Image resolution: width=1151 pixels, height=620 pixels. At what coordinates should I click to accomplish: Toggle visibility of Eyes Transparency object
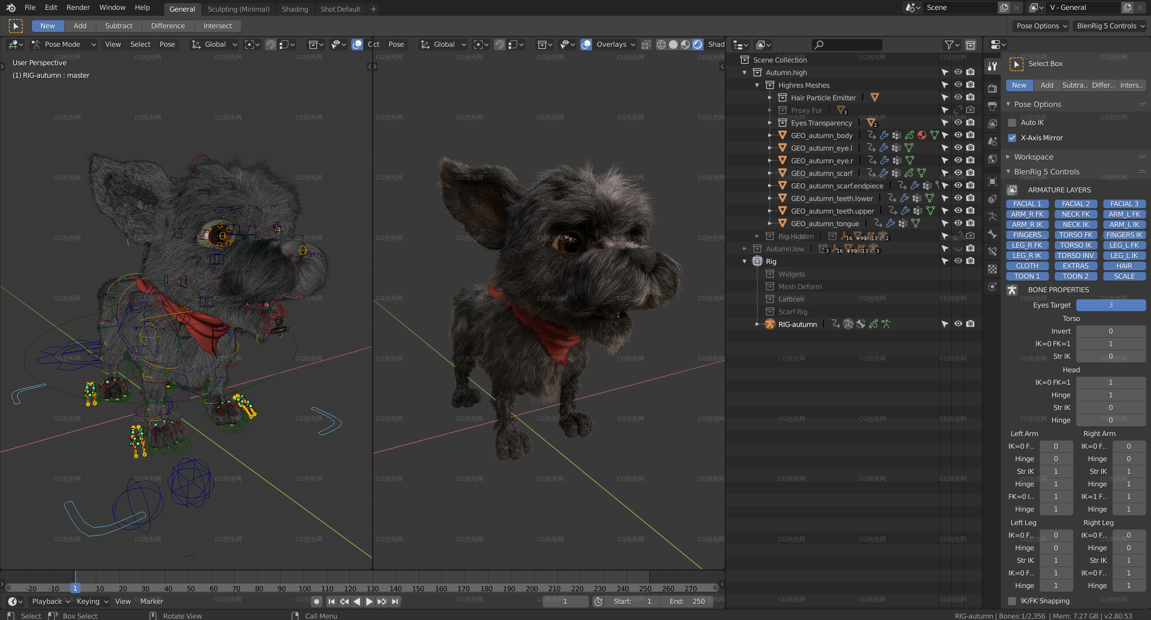[x=958, y=122]
